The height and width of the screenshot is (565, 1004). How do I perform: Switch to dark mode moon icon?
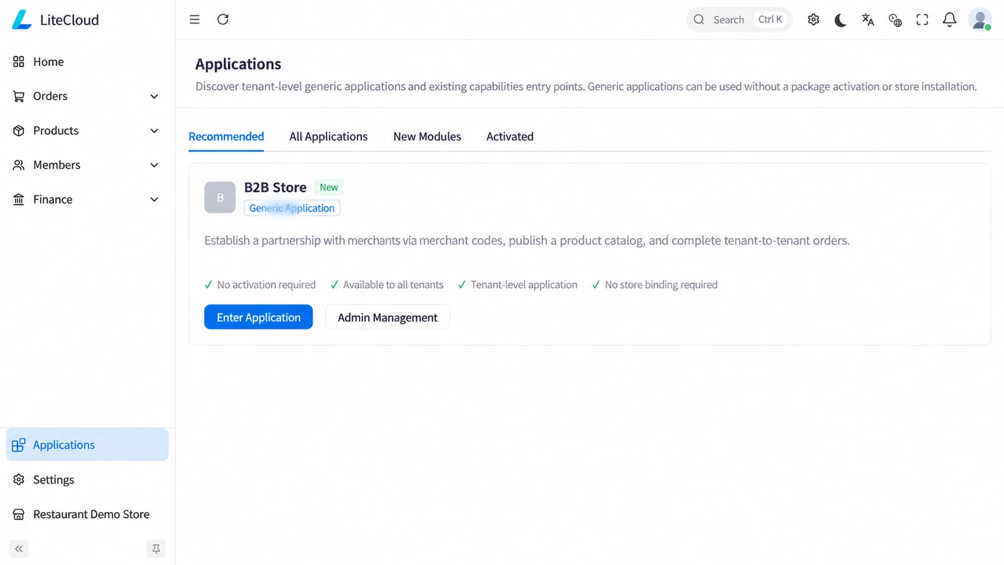pos(840,20)
